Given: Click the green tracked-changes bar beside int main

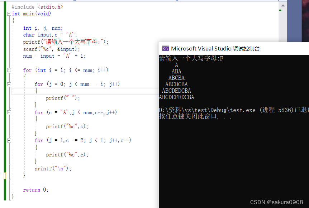Looking at the screenshot, I should click(x=4, y=14).
